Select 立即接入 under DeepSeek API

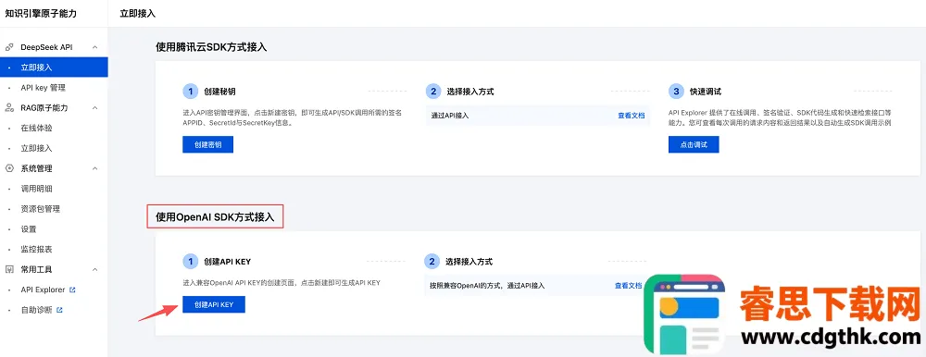54,68
